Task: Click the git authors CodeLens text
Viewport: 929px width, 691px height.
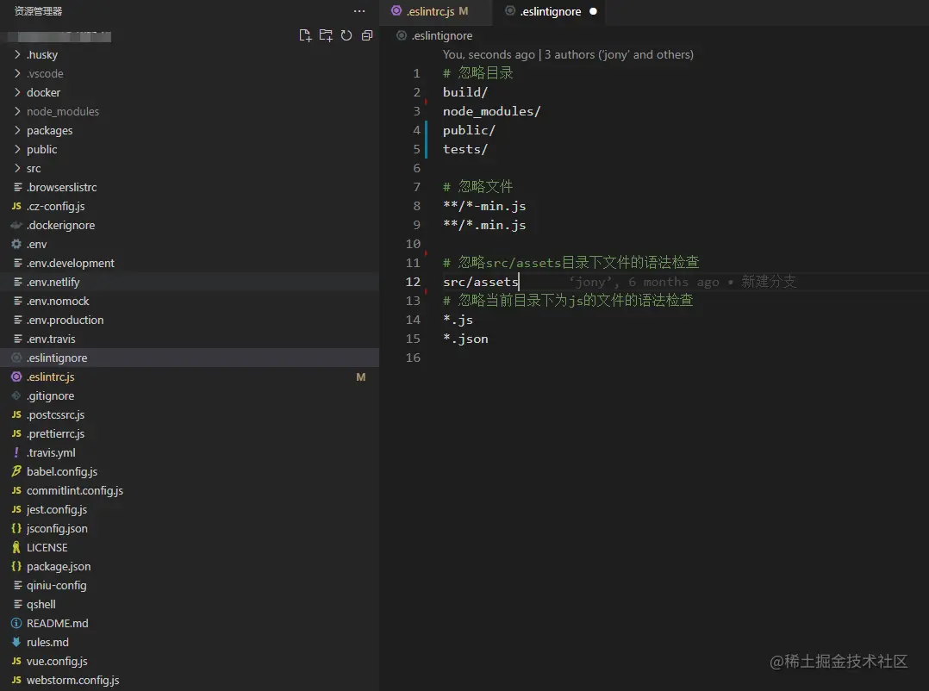Action: pyautogui.click(x=568, y=54)
